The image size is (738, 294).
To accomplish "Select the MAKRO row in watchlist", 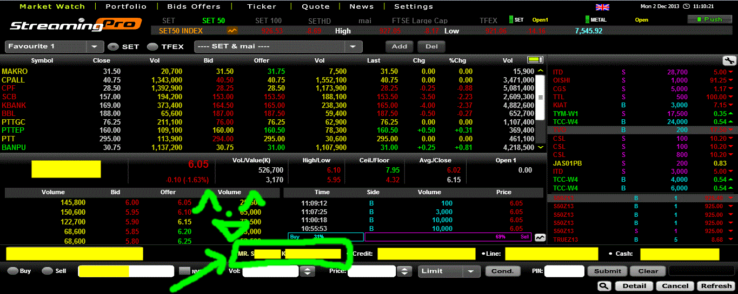I will [269, 71].
